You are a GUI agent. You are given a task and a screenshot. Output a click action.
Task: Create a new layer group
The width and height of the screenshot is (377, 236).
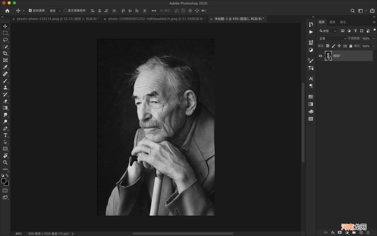coord(354,233)
